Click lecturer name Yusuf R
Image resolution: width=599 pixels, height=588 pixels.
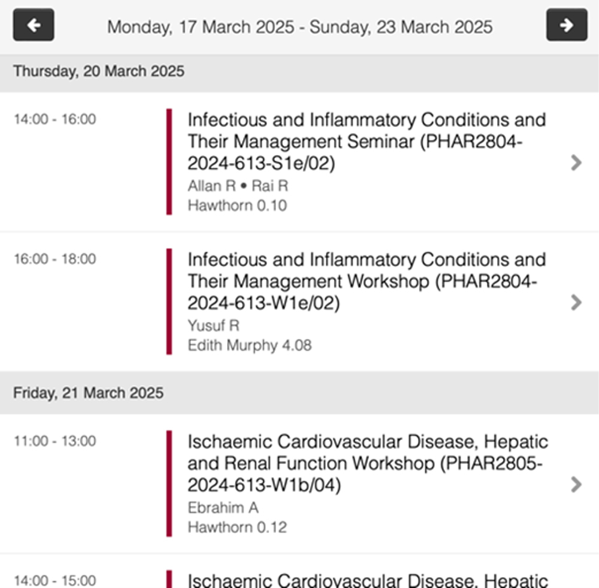(x=214, y=325)
